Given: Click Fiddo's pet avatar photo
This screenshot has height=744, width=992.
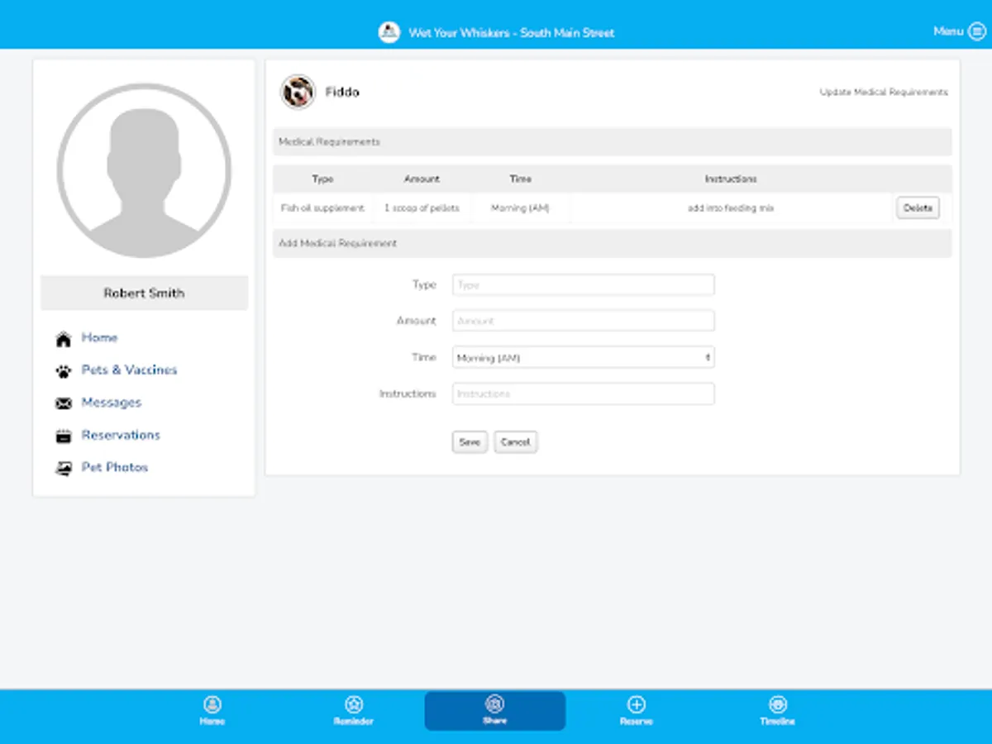Looking at the screenshot, I should click(298, 92).
